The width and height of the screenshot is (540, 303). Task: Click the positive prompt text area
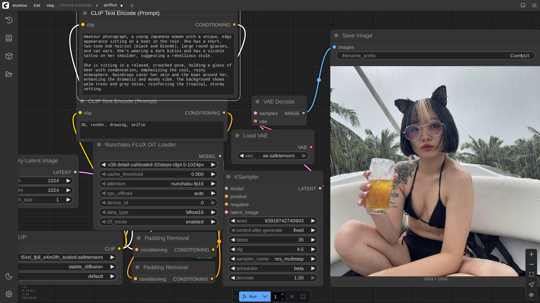coord(158,64)
